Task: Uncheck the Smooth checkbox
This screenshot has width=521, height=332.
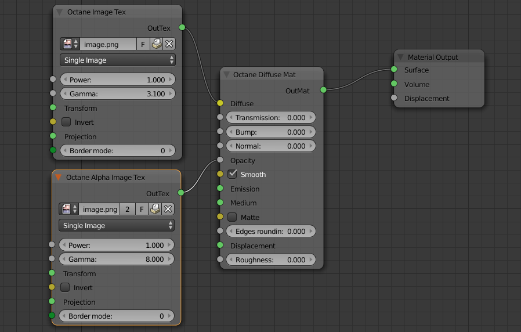Action: coord(233,174)
